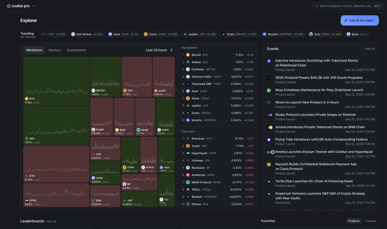Open the Ekubo Protocol Launches Private Swaps event
The height and width of the screenshot is (229, 387).
[321, 116]
